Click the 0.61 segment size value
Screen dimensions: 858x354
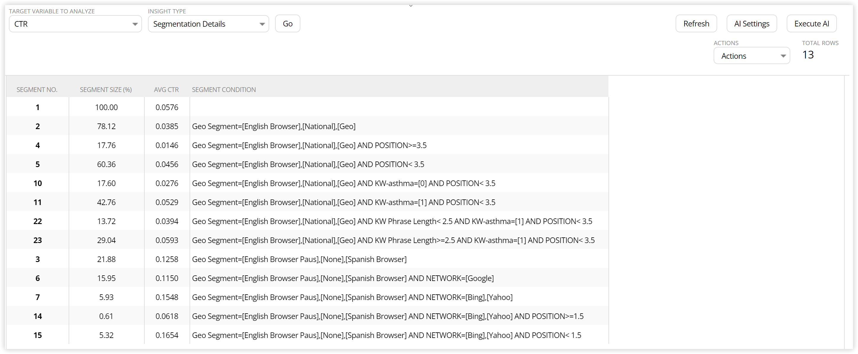pos(106,316)
